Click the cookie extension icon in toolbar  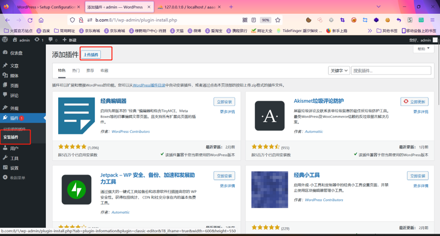coord(308,20)
